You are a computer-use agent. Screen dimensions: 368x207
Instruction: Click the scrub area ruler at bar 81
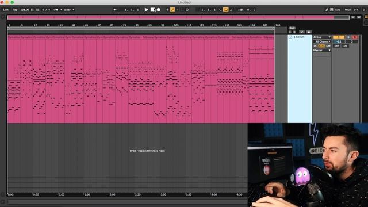[137, 25]
